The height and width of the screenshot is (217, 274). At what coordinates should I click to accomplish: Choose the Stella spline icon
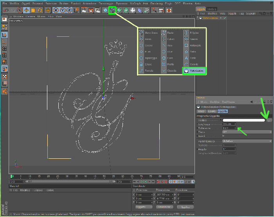(x=186, y=52)
